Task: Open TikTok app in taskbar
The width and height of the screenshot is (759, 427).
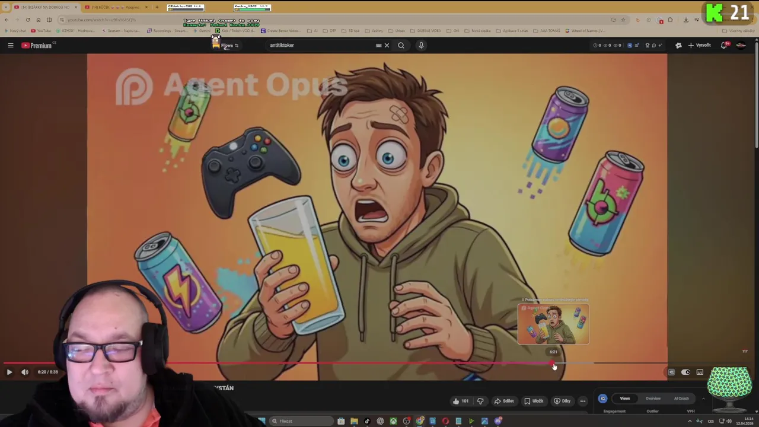Action: (367, 421)
